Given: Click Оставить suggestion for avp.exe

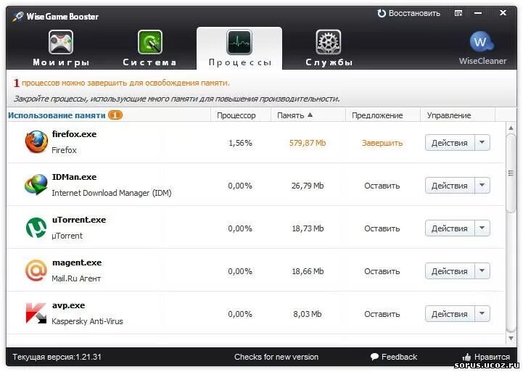Looking at the screenshot, I should (382, 314).
